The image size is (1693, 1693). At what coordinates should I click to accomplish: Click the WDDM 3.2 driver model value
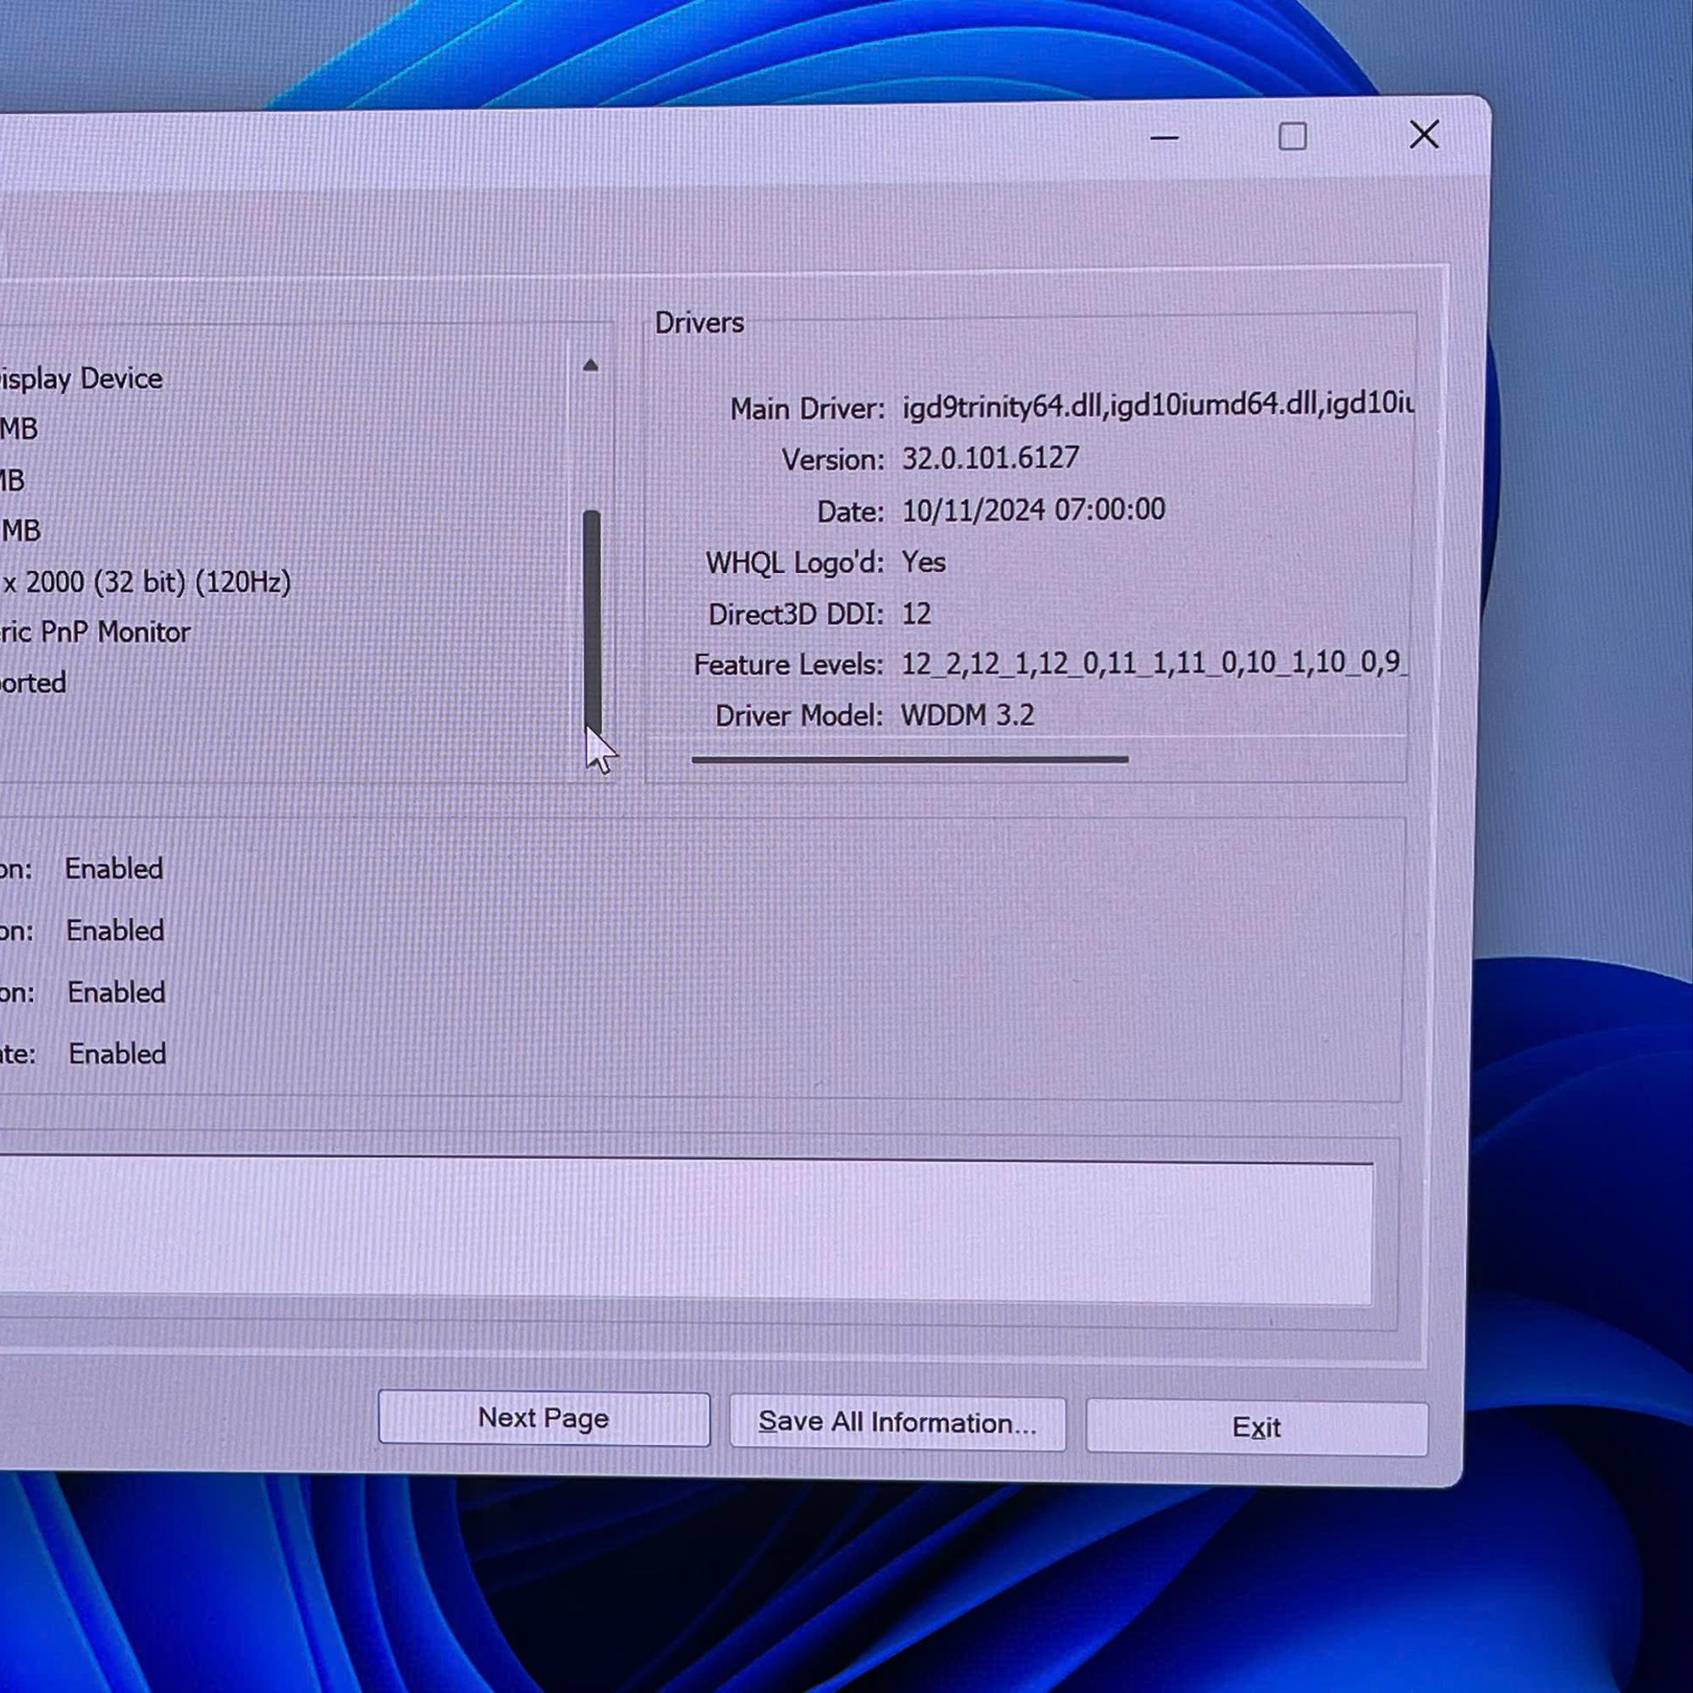(968, 716)
